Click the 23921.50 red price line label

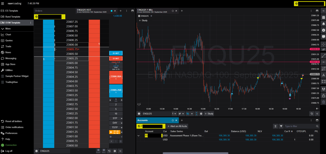coord(314,62)
